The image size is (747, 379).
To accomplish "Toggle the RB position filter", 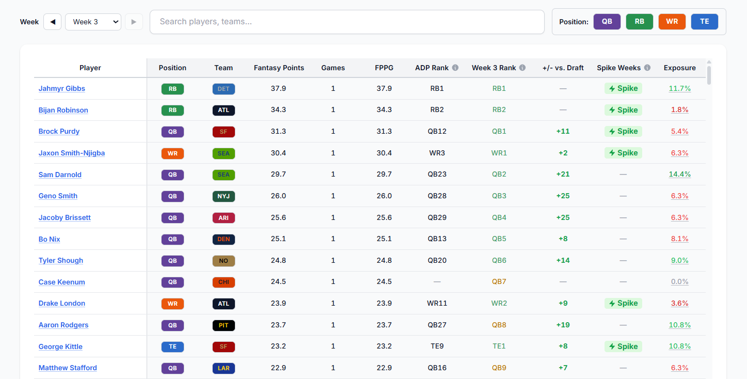I will point(640,22).
